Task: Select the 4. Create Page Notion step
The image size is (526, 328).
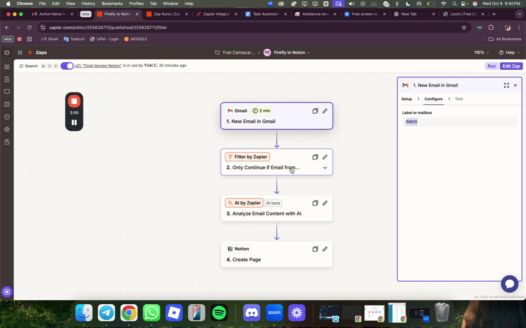Action: (277, 254)
